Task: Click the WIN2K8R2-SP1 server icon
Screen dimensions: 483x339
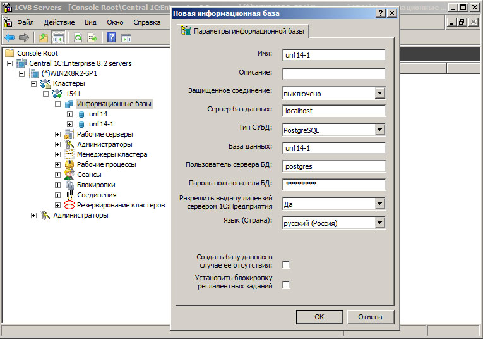Action: click(x=34, y=73)
